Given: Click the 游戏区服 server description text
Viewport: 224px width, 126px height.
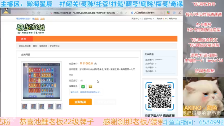Looking at the screenshot, I should tap(102, 72).
